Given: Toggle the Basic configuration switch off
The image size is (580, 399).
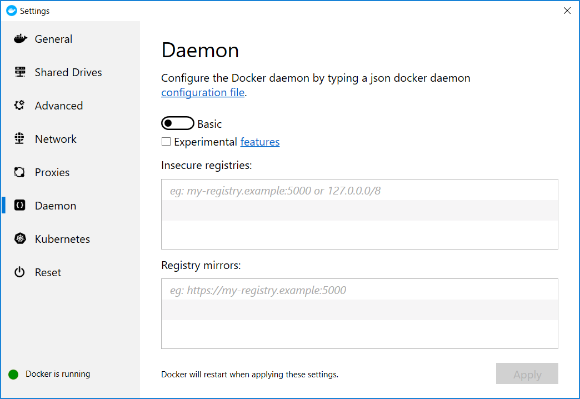Looking at the screenshot, I should coord(178,123).
